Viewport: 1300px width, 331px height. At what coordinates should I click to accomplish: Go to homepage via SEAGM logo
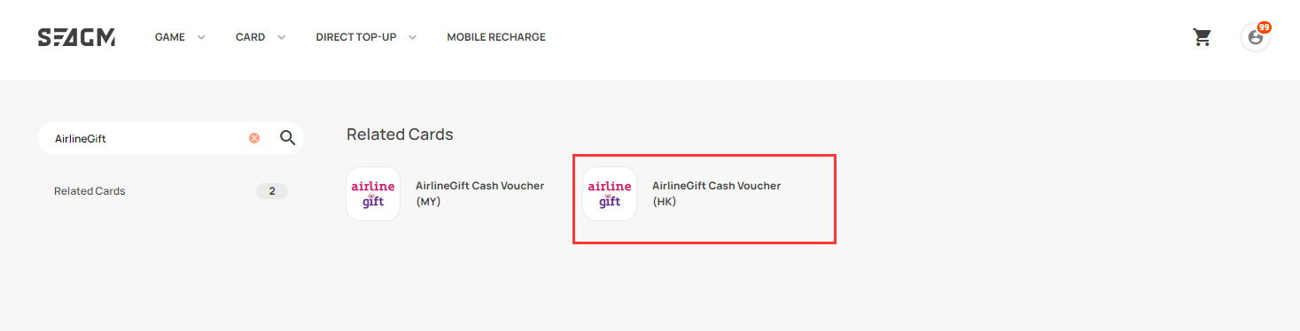76,37
